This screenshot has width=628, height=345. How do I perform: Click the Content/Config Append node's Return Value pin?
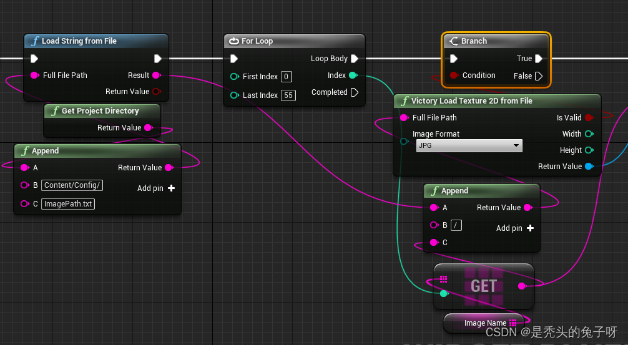(x=169, y=168)
